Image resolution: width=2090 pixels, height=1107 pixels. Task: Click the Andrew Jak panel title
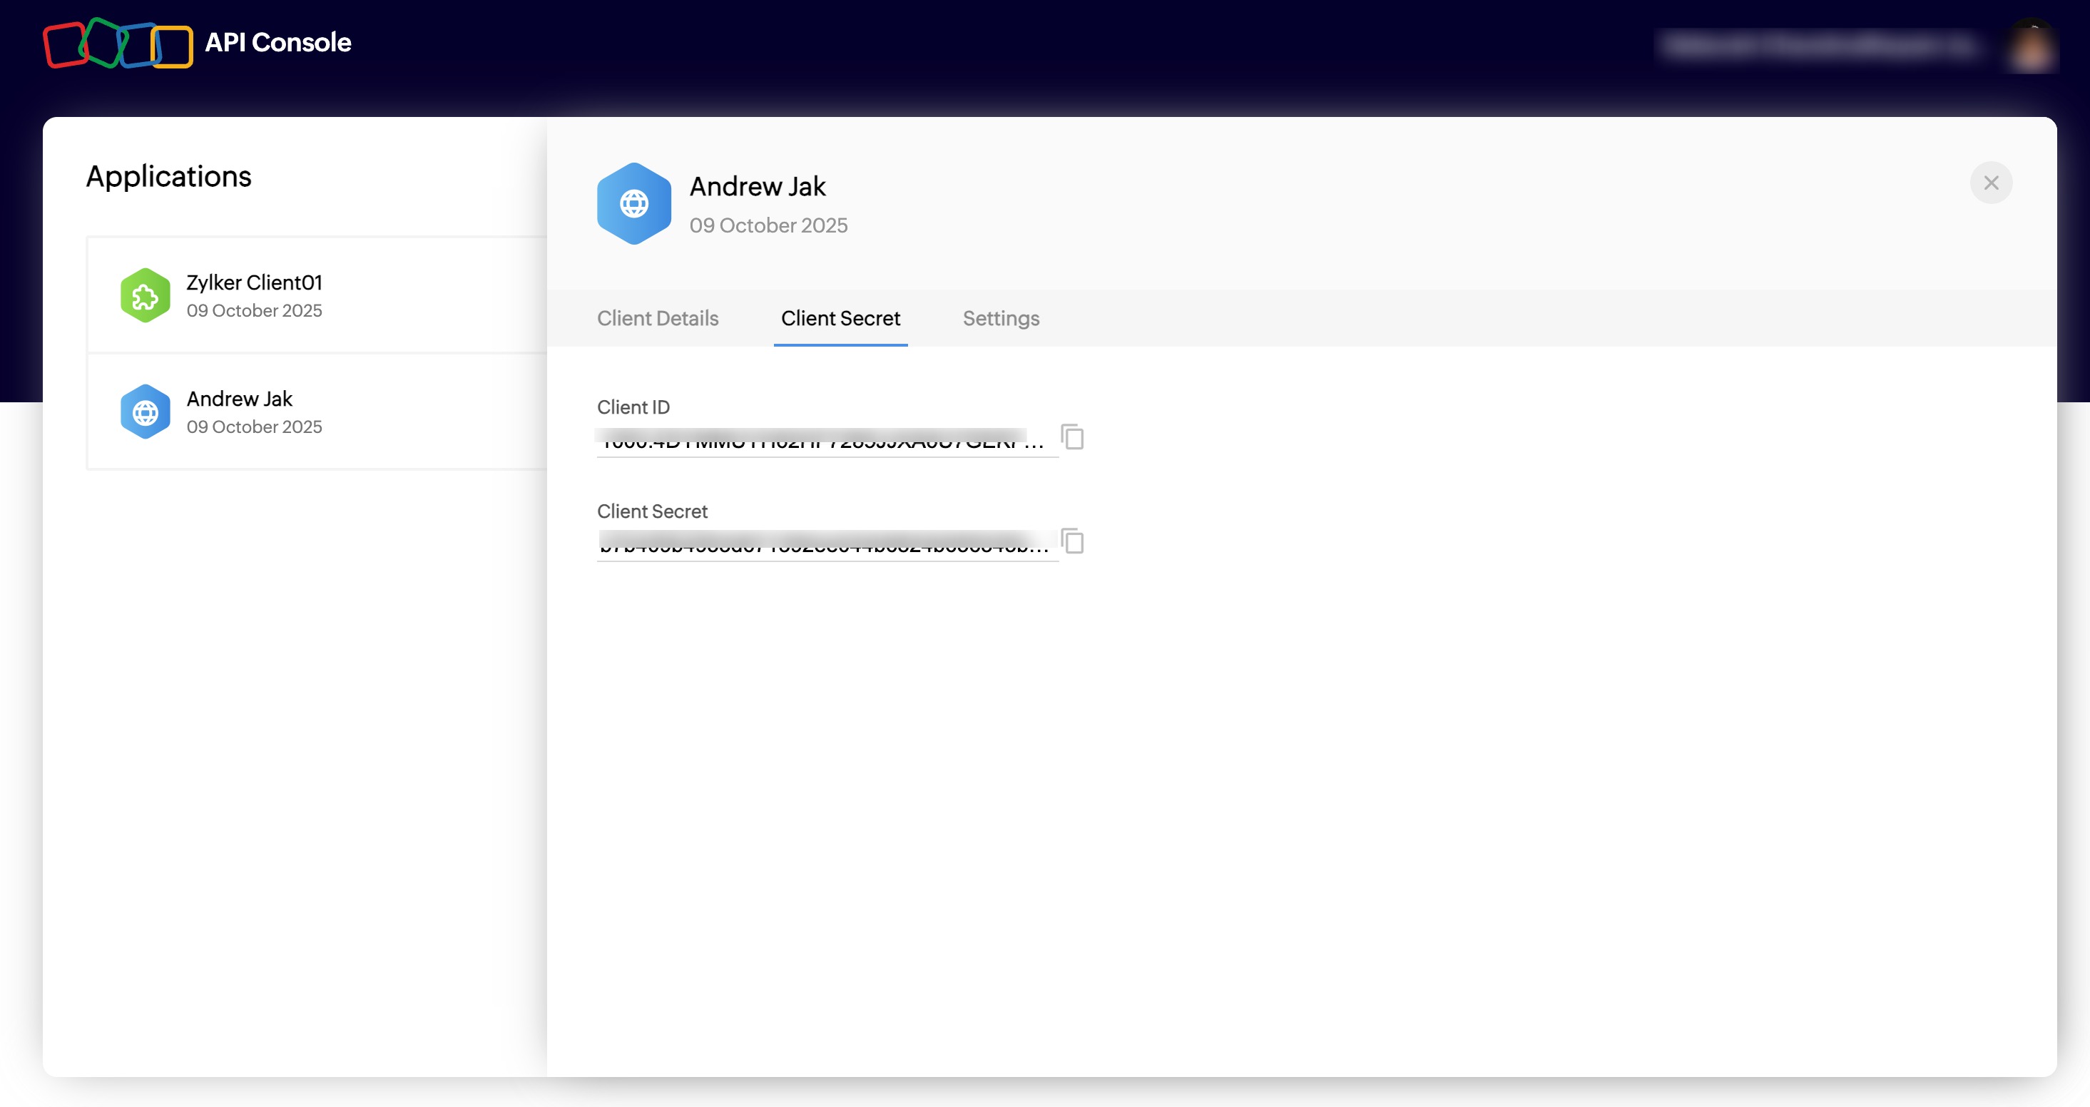click(x=757, y=187)
